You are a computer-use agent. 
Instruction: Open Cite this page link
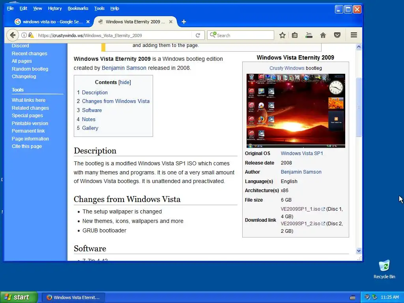[x=26, y=146]
